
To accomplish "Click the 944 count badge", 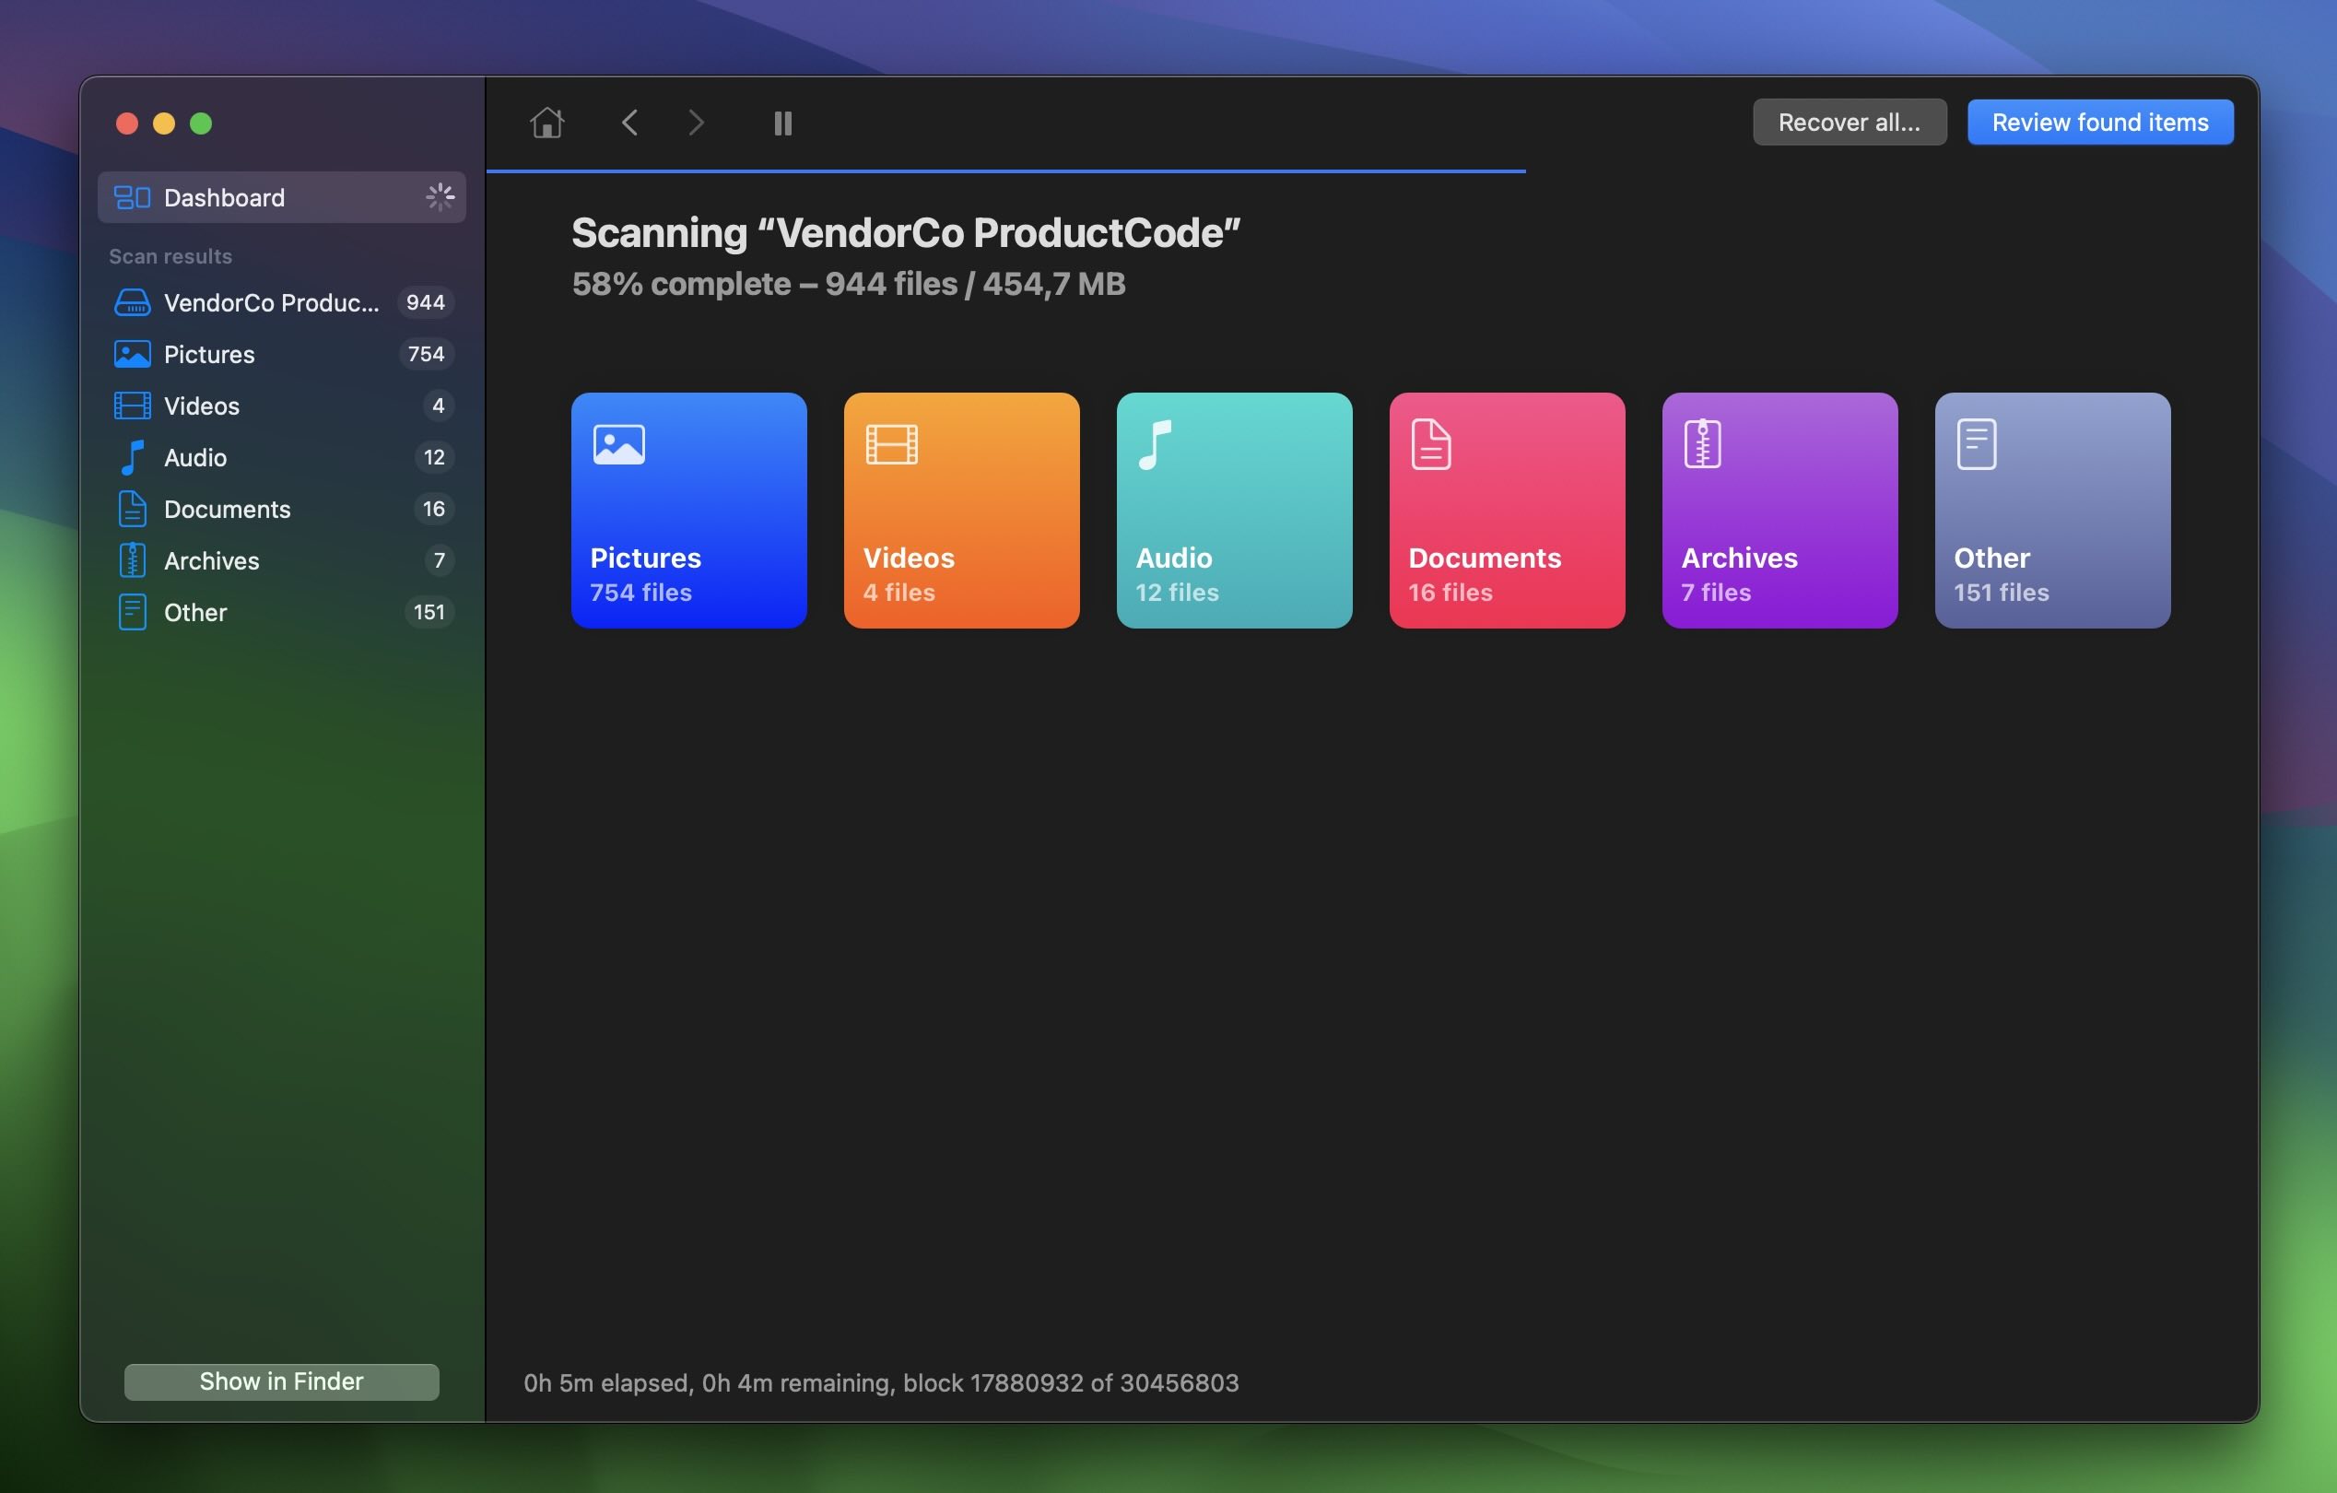I will click(x=425, y=303).
